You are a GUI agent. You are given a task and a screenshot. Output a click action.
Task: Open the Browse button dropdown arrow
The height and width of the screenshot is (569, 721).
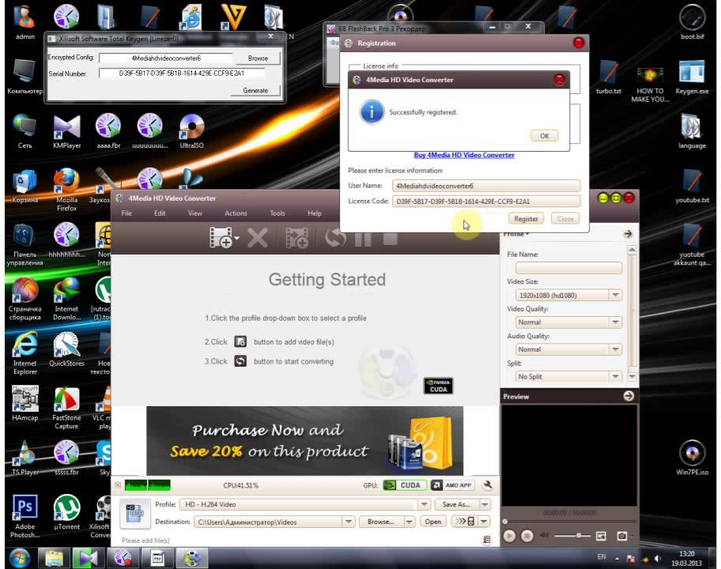tap(409, 522)
